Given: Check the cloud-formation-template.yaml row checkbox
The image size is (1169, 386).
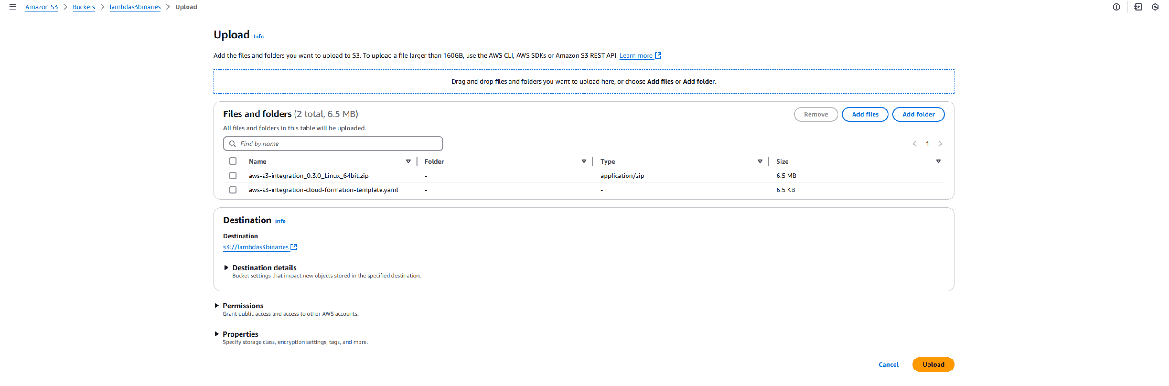Looking at the screenshot, I should pos(233,190).
